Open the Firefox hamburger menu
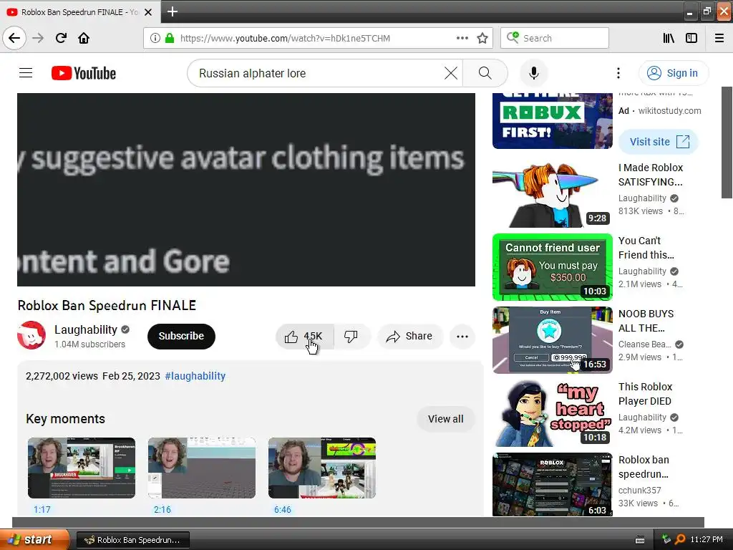The image size is (733, 550). [719, 38]
